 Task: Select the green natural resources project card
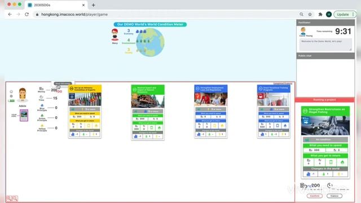pos(148,112)
